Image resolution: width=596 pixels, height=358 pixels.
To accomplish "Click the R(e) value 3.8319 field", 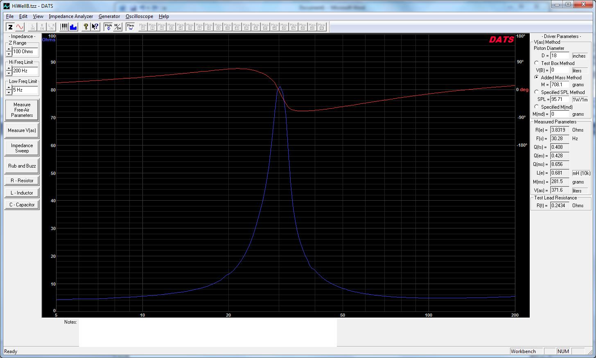I will [560, 130].
